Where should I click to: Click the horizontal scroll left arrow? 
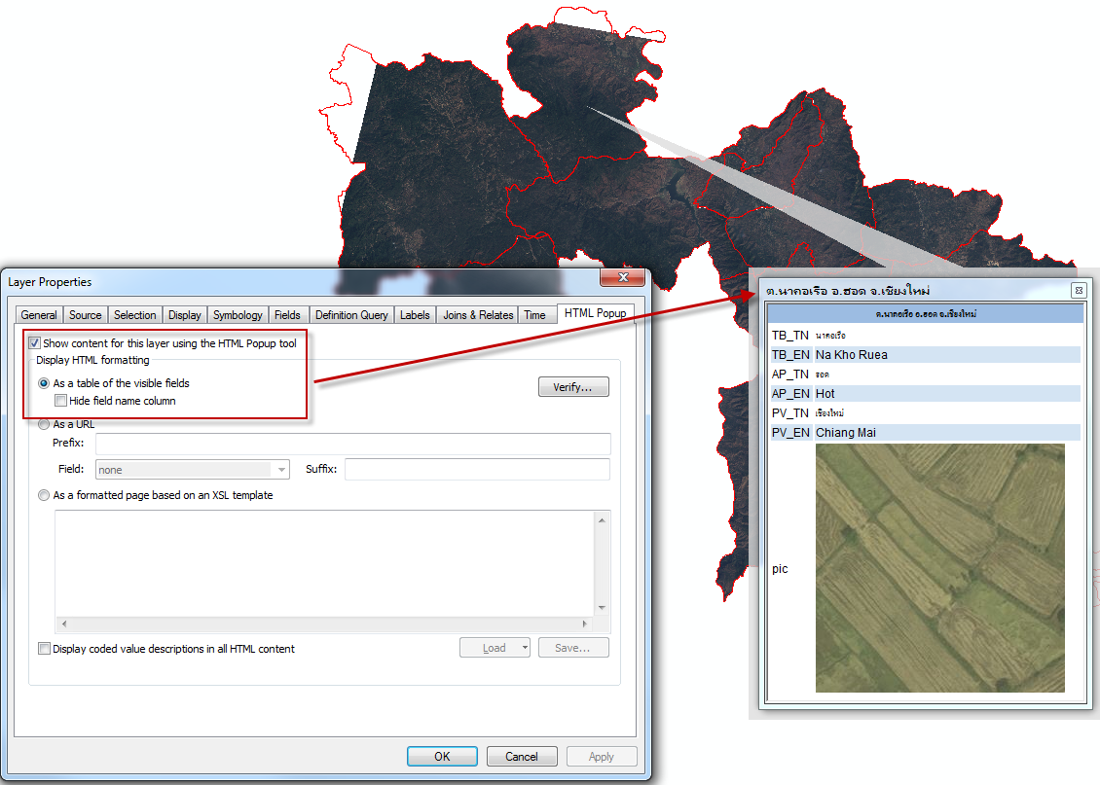tap(64, 624)
